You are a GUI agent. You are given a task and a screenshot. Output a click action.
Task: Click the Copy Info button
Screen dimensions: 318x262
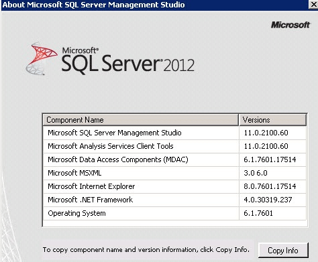click(283, 250)
